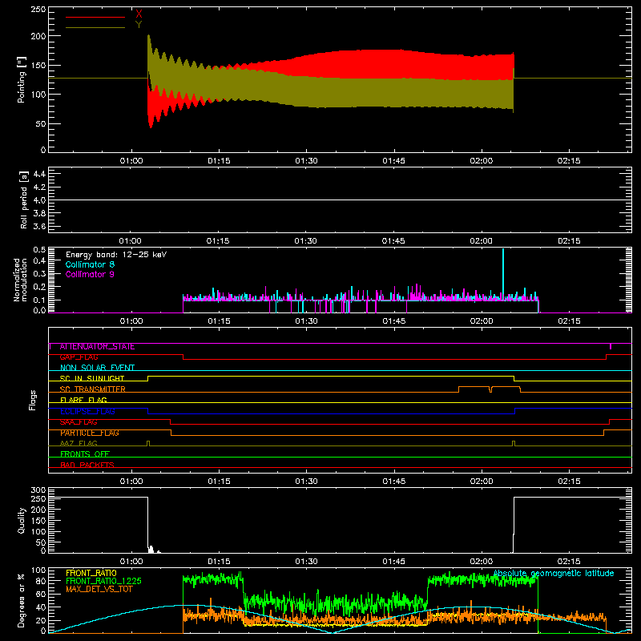Click the olive Y legend line
The image size is (641, 641).
click(95, 27)
